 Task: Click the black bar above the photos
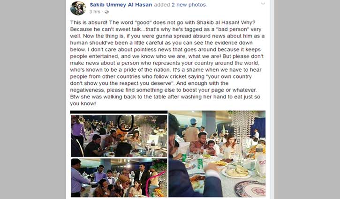(x=119, y=112)
